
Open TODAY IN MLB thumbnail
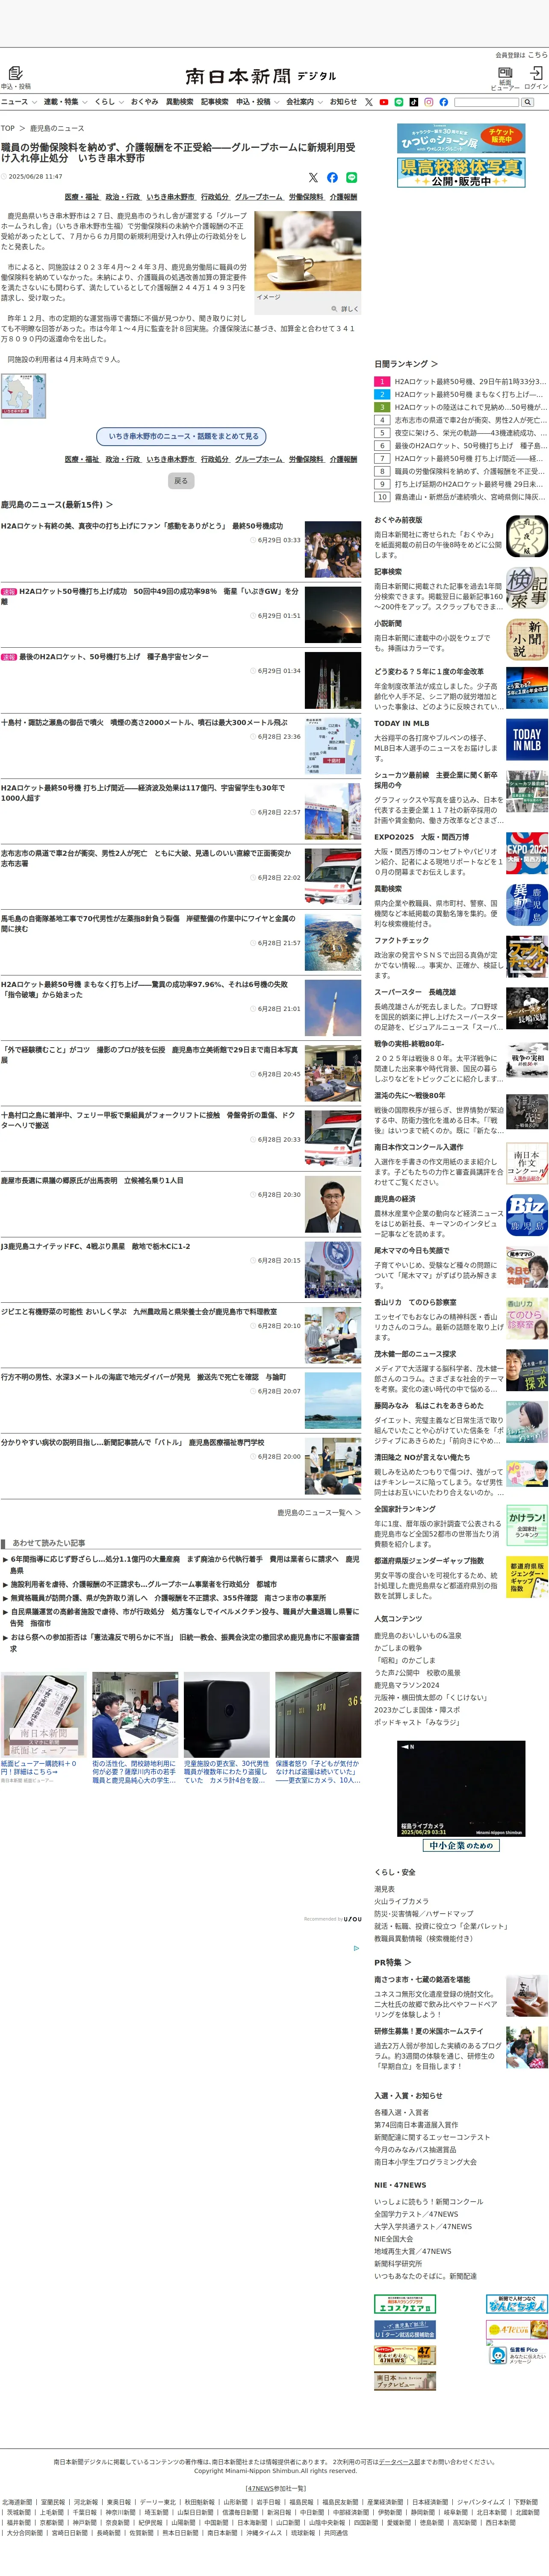click(527, 740)
